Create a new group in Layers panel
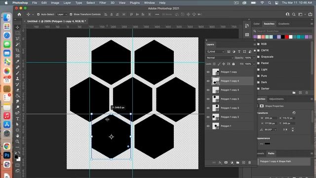316x178 pixels. tap(238, 163)
